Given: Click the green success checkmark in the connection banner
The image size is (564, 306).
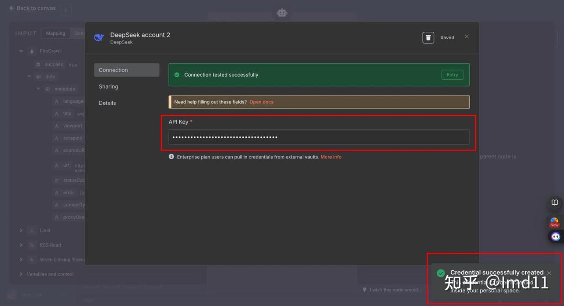Looking at the screenshot, I should (x=177, y=75).
